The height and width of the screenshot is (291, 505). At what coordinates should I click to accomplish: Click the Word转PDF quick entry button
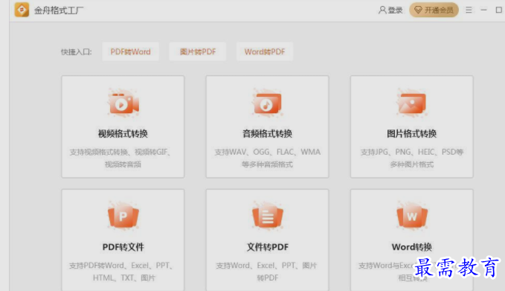pos(265,51)
